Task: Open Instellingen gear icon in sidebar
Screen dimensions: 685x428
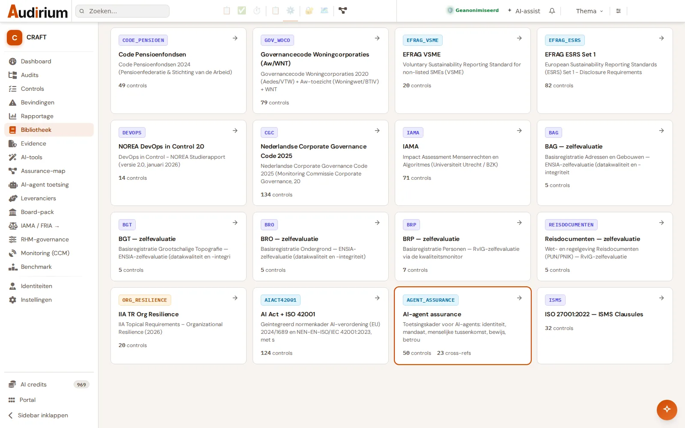Action: click(x=12, y=300)
